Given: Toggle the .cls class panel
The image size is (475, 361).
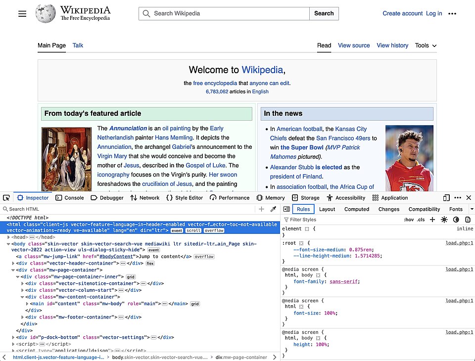Looking at the screenshot, I should pos(421,220).
